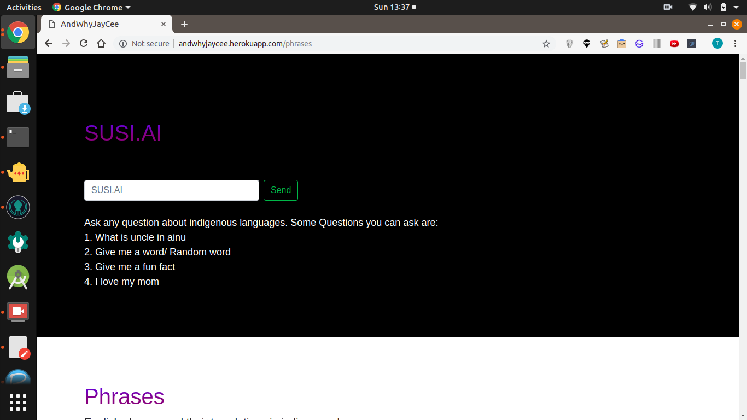Open the notepad with pencil extension
This screenshot has height=420, width=747.
(x=604, y=44)
